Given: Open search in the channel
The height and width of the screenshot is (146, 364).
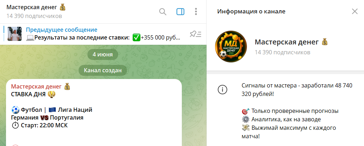Looking at the screenshot, I should [163, 12].
